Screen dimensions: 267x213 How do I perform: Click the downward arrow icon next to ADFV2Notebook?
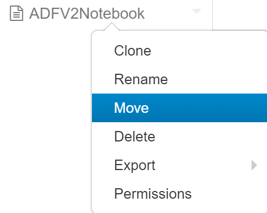tap(197, 11)
